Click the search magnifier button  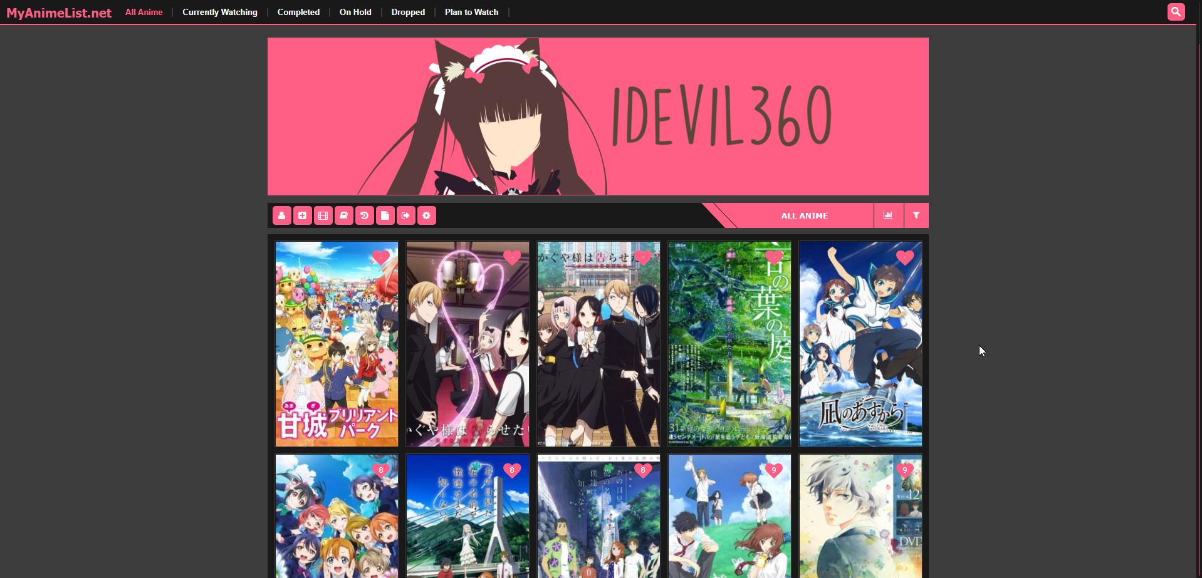(1176, 12)
